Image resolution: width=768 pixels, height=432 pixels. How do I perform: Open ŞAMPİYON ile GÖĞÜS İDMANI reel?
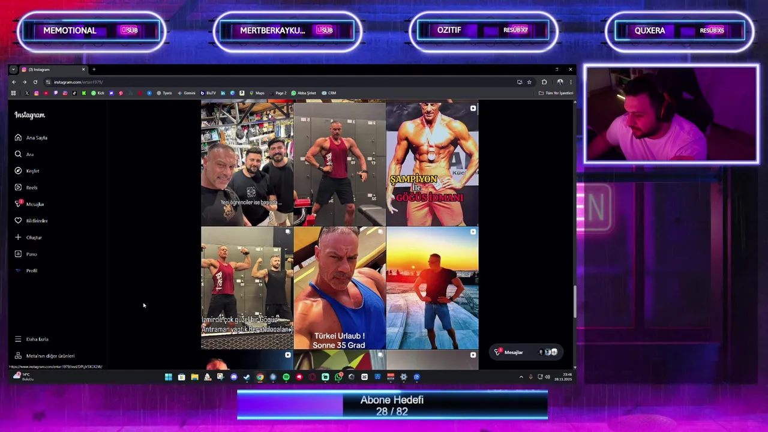[432, 163]
